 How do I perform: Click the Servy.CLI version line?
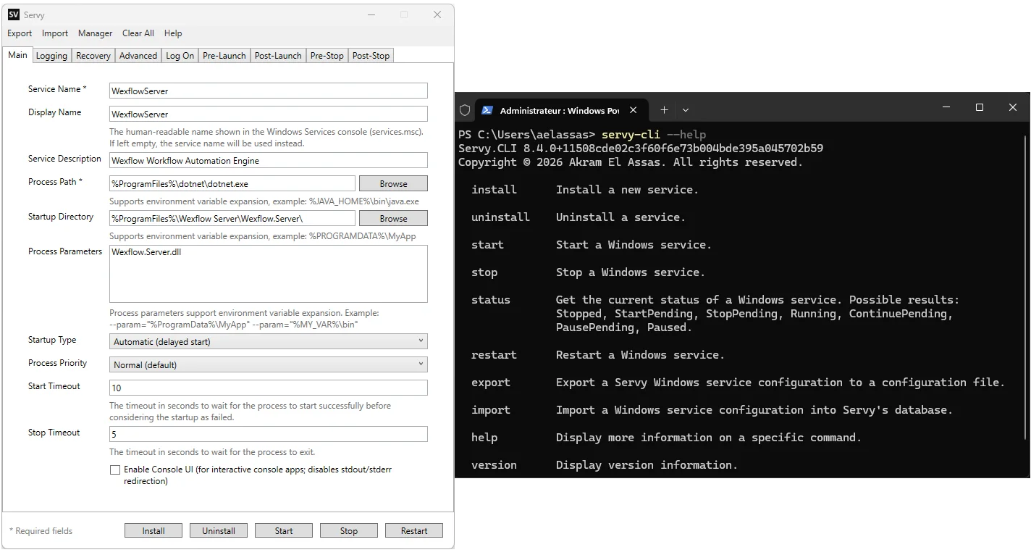pos(641,149)
